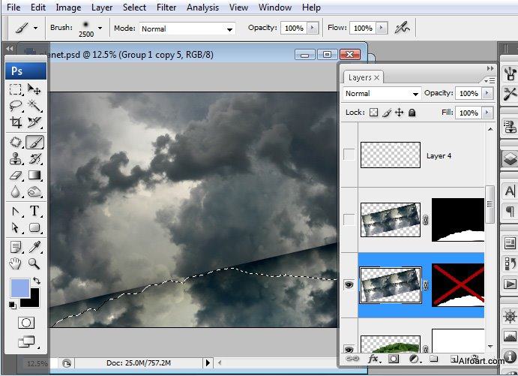Activate the Horizontal Type tool
518x376 pixels.
click(x=34, y=211)
